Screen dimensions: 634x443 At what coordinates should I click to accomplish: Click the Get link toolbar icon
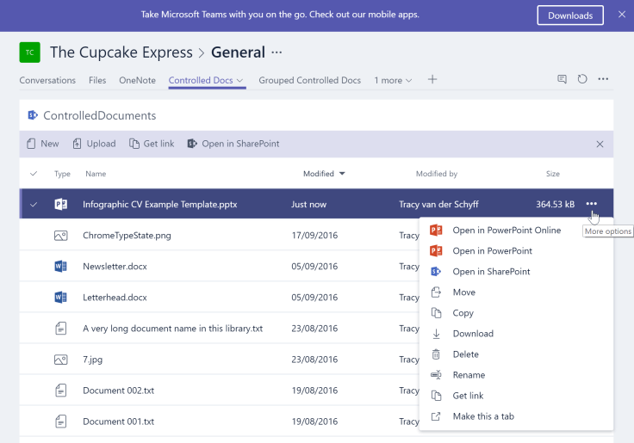click(x=134, y=144)
